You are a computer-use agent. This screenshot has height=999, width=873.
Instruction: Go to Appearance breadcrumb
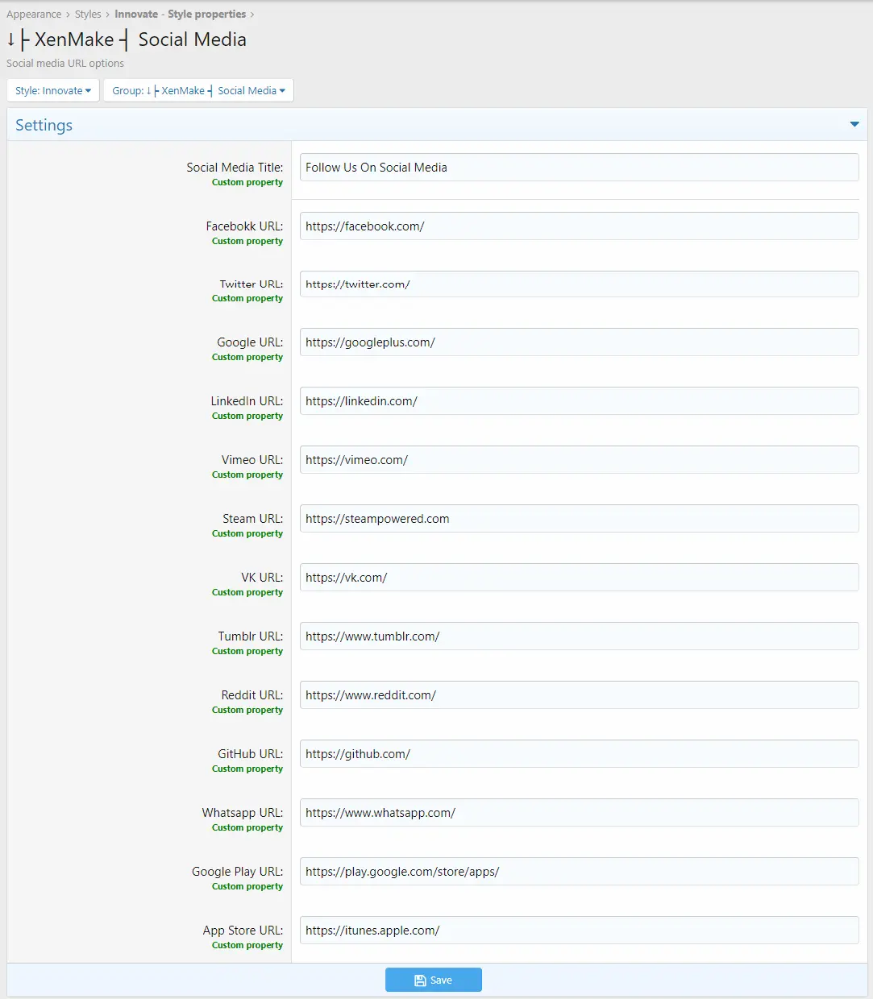coord(34,15)
